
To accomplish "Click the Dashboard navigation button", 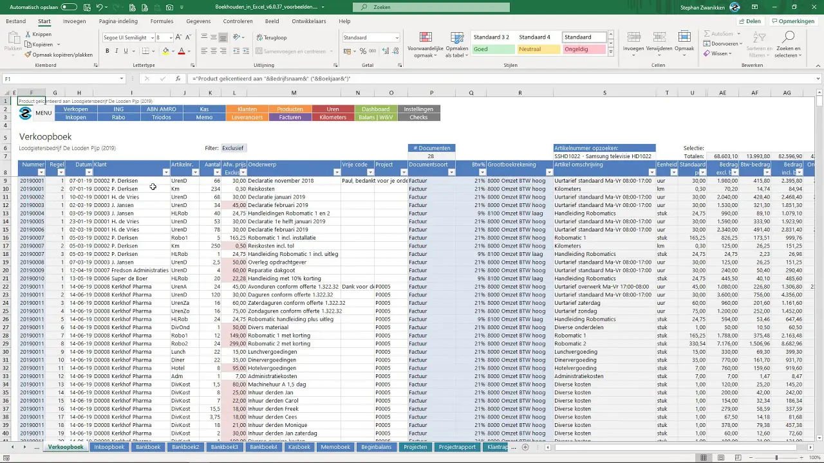I will click(375, 109).
